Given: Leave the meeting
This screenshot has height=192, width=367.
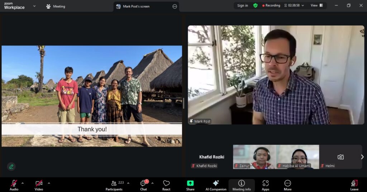Looking at the screenshot, I should 354,185.
